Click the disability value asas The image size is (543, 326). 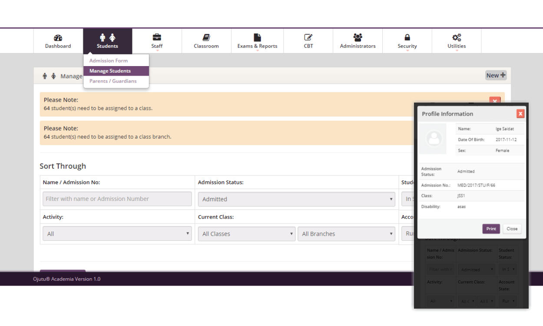tap(461, 207)
